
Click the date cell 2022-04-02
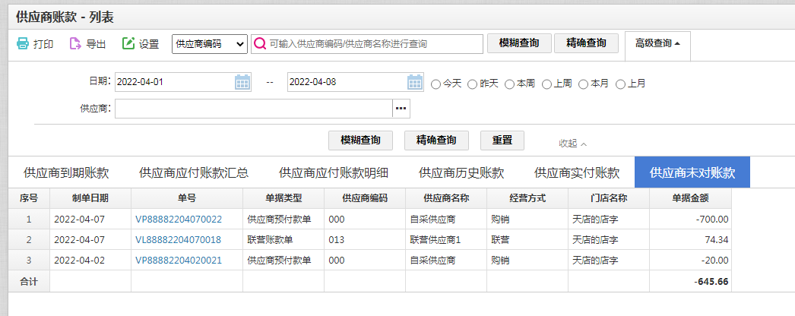click(90, 261)
